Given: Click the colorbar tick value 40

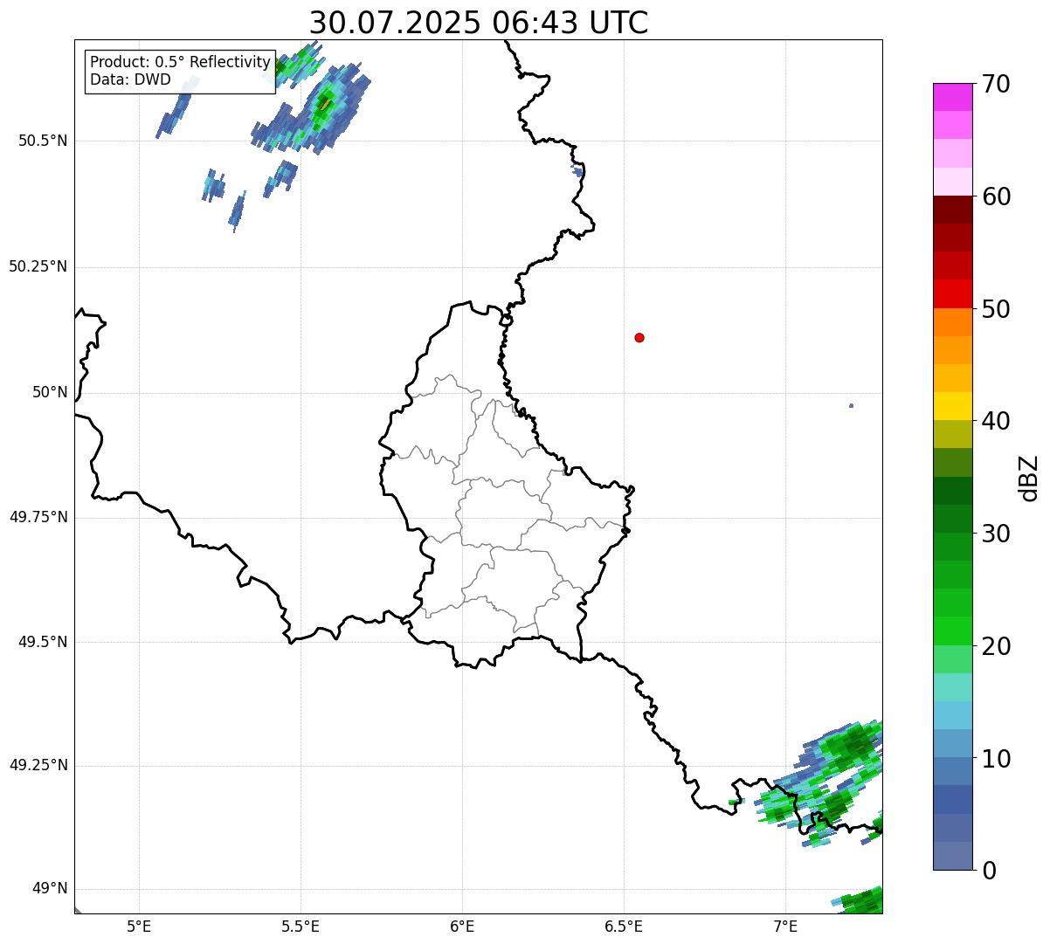Looking at the screenshot, I should (x=996, y=421).
